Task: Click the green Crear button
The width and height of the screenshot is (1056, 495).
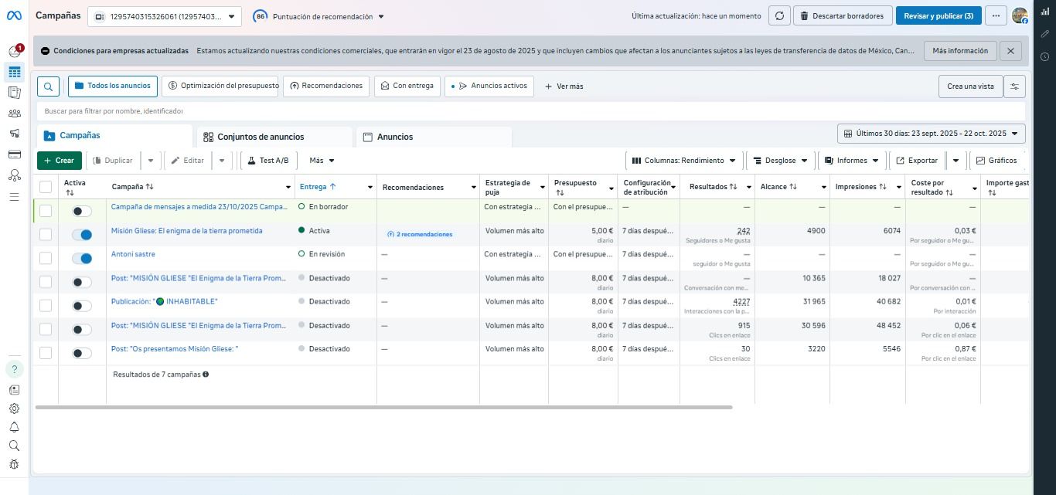Action: pos(59,161)
